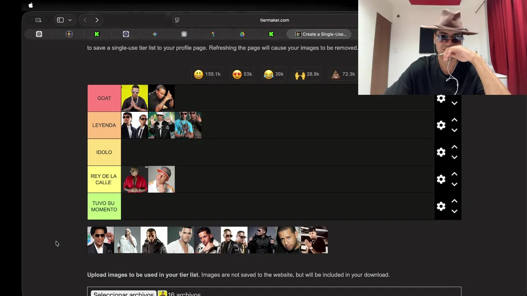The height and width of the screenshot is (296, 527).
Task: Select REY DE LA CALLE image with red cap
Action: [x=161, y=179]
